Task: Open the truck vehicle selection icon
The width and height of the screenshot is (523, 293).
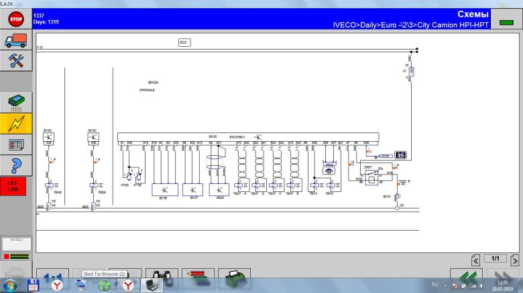Action: [16, 40]
